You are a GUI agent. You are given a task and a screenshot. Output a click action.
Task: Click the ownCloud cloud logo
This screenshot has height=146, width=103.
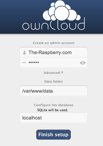53,15
